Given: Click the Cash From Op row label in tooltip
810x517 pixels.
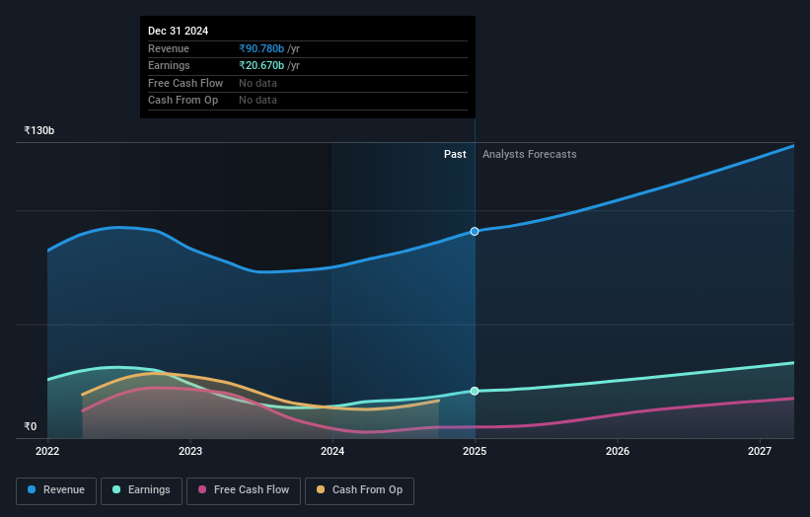Looking at the screenshot, I should tap(183, 101).
